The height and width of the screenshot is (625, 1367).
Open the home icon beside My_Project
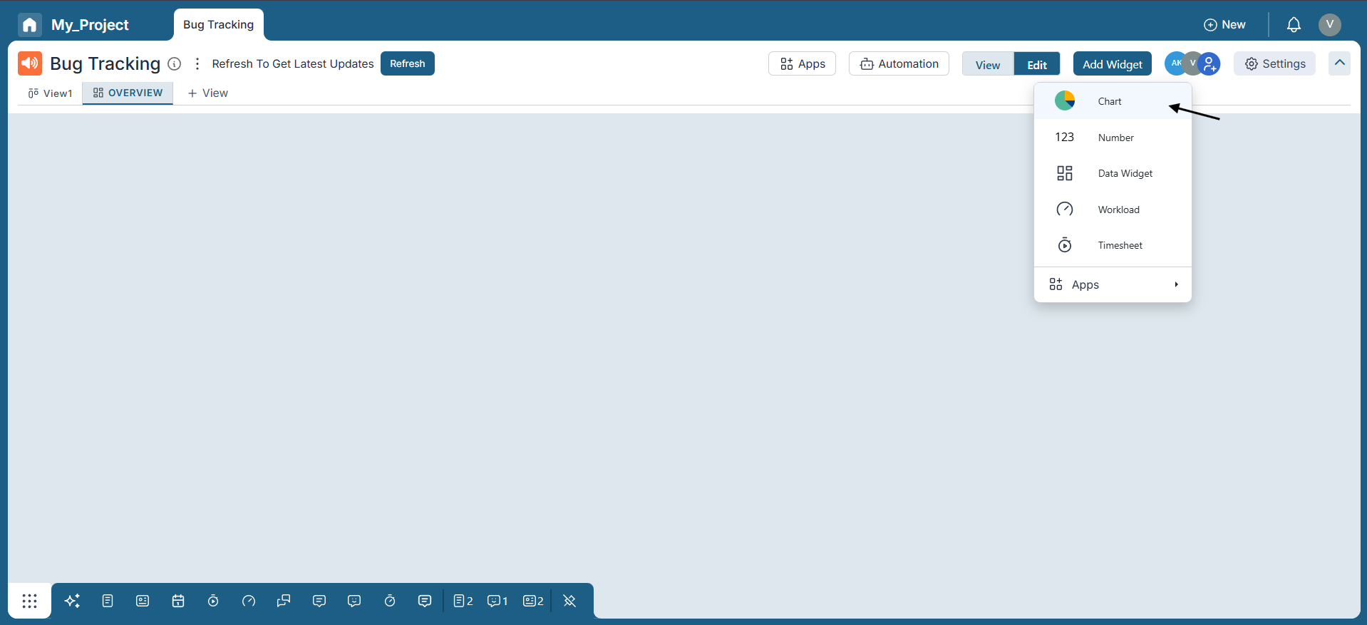pos(29,25)
